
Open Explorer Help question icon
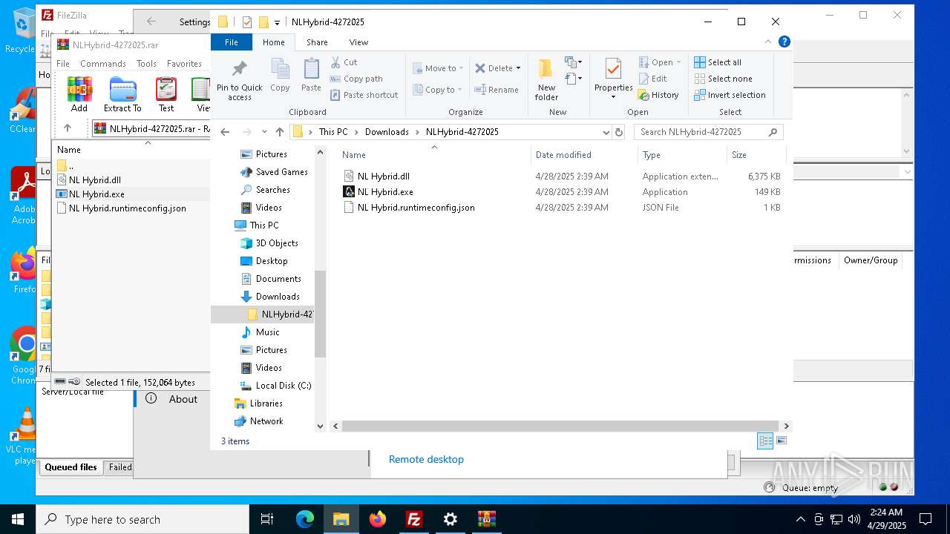784,42
